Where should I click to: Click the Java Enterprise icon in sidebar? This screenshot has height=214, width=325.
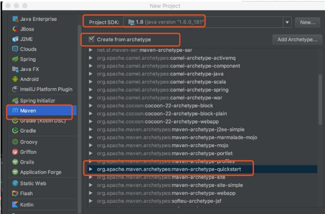15,19
